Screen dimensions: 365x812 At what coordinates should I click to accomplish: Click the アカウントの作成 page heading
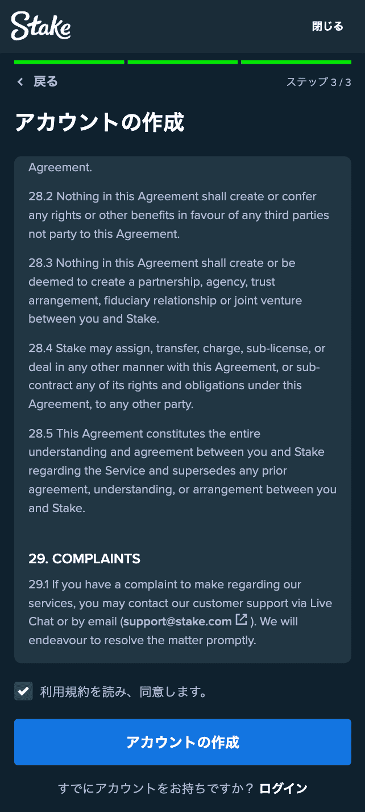point(99,122)
